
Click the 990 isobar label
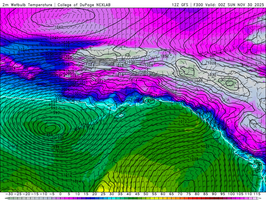coord(56,113)
